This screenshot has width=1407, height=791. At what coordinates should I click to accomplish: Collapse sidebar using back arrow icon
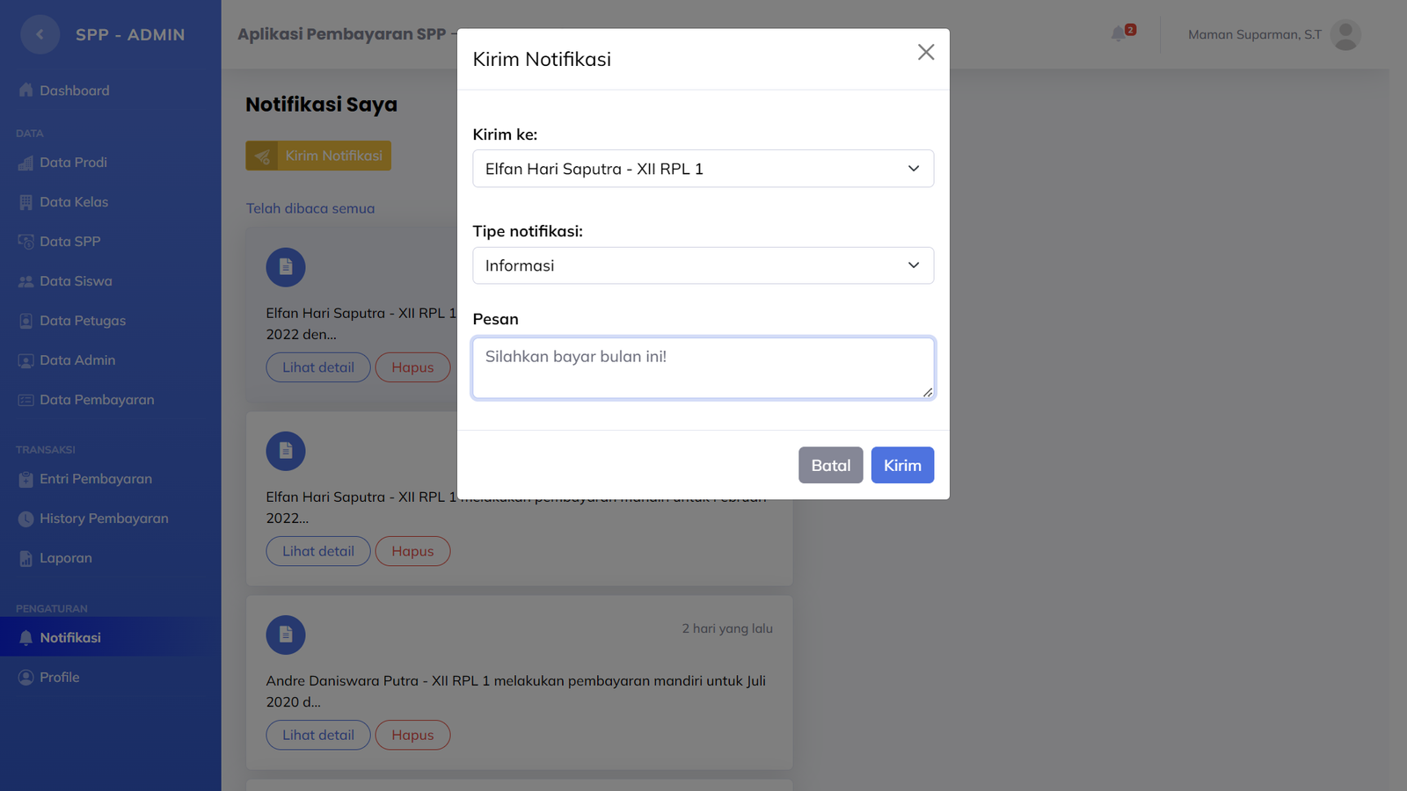coord(40,35)
